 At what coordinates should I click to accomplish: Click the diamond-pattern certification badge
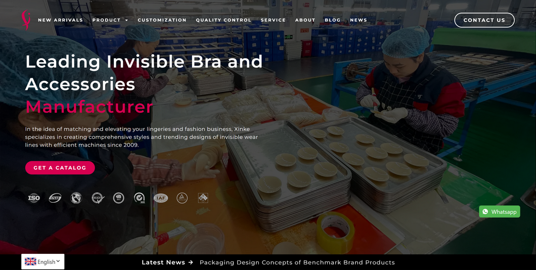point(203,198)
